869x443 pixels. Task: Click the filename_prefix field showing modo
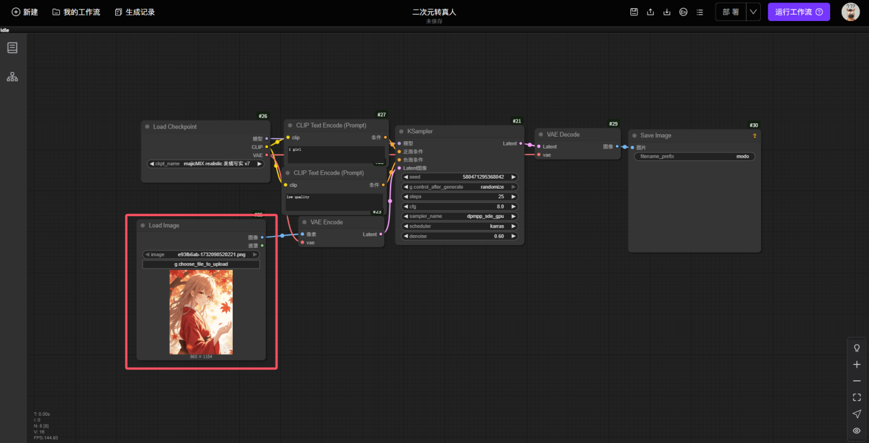click(x=694, y=156)
